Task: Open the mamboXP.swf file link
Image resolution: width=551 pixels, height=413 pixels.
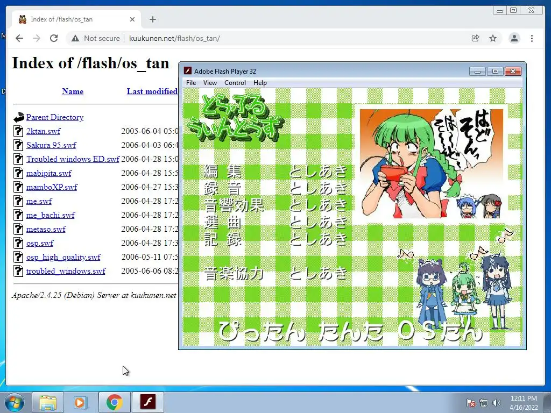Action: [52, 187]
